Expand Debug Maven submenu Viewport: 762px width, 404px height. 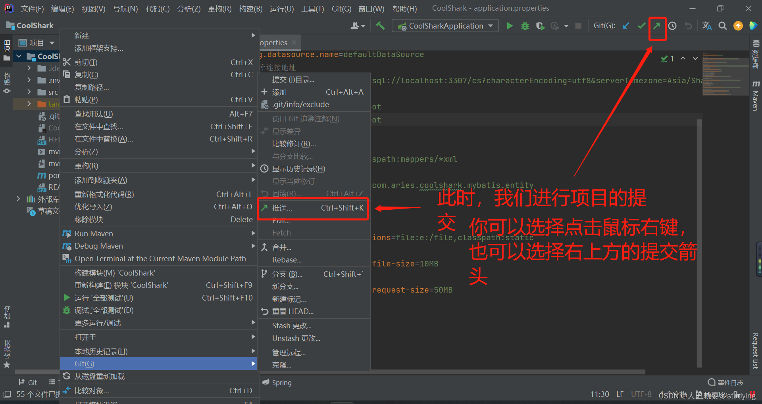pos(160,246)
